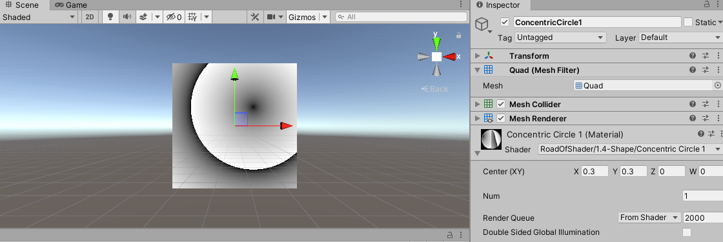Click the scene camera settings icon
This screenshot has height=242, width=723.
click(270, 17)
